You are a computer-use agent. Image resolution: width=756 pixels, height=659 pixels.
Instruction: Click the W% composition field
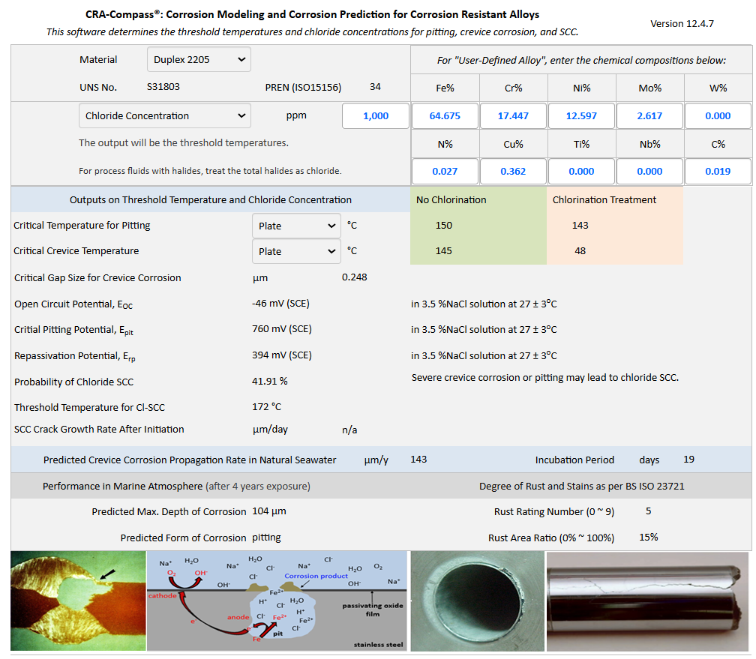(718, 115)
